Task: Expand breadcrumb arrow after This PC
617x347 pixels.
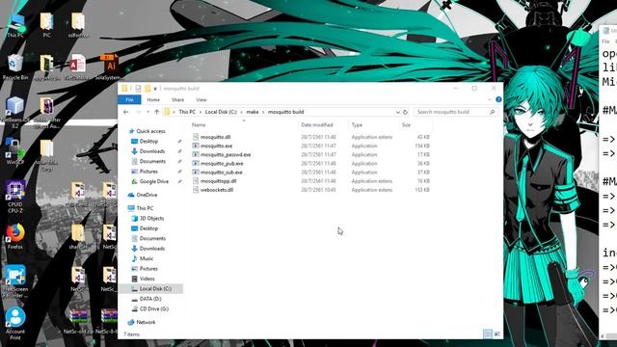Action: pos(201,112)
